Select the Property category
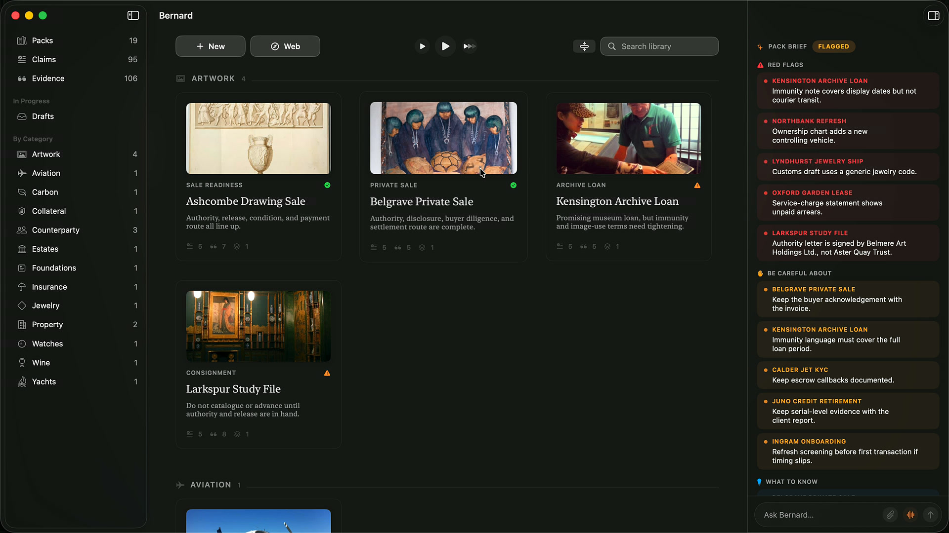This screenshot has width=949, height=533. (77, 325)
